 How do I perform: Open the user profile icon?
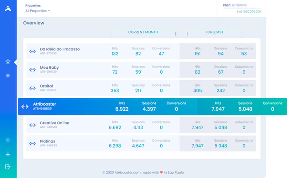point(8,154)
